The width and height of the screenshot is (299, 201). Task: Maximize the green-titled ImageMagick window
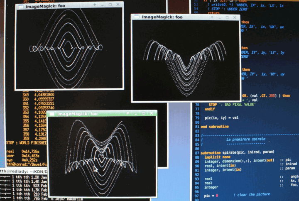(144, 113)
